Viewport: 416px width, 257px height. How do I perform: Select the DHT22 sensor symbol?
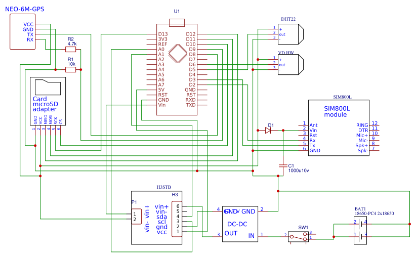290,34
